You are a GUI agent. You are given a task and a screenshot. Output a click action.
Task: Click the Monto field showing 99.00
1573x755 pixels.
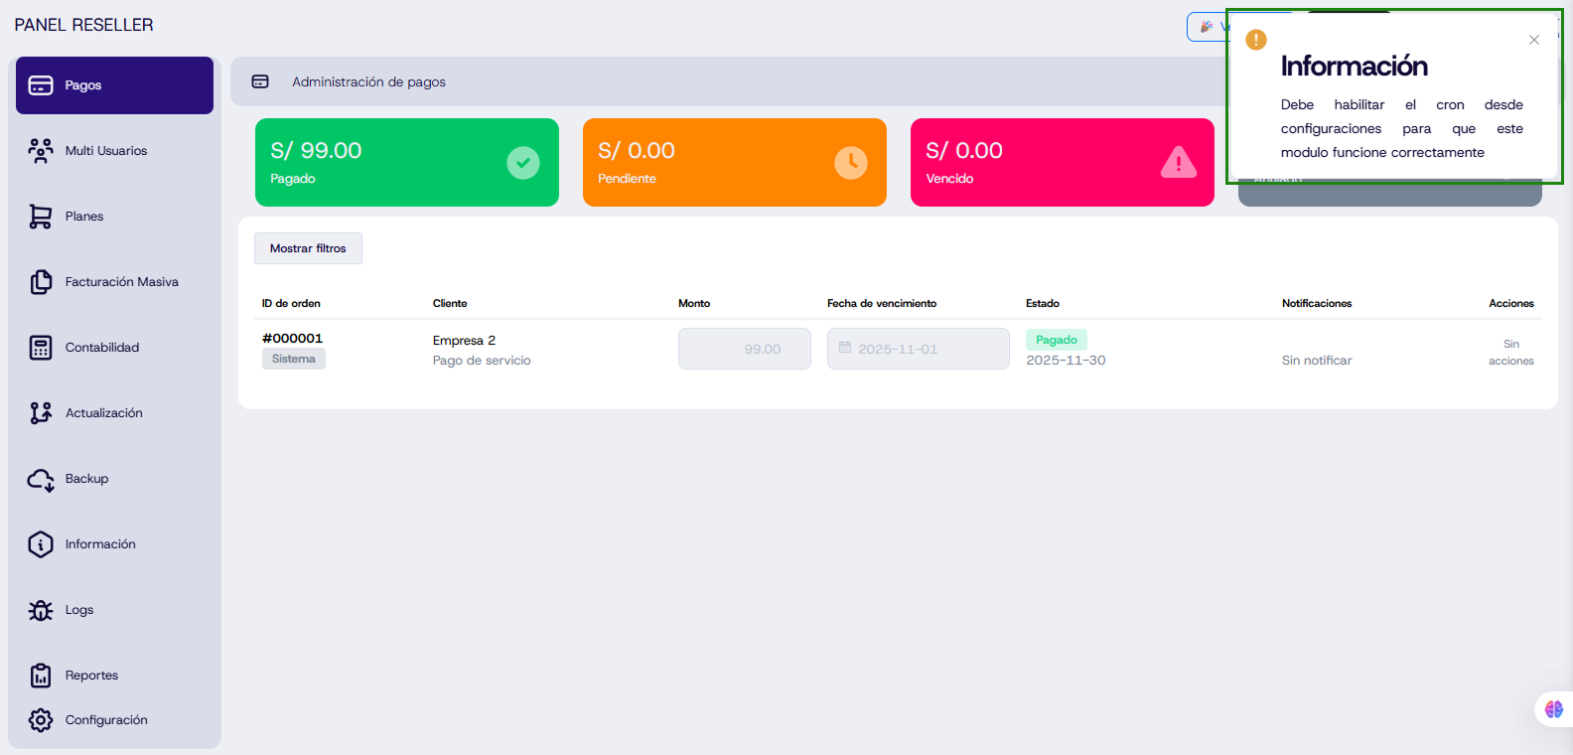click(x=745, y=349)
